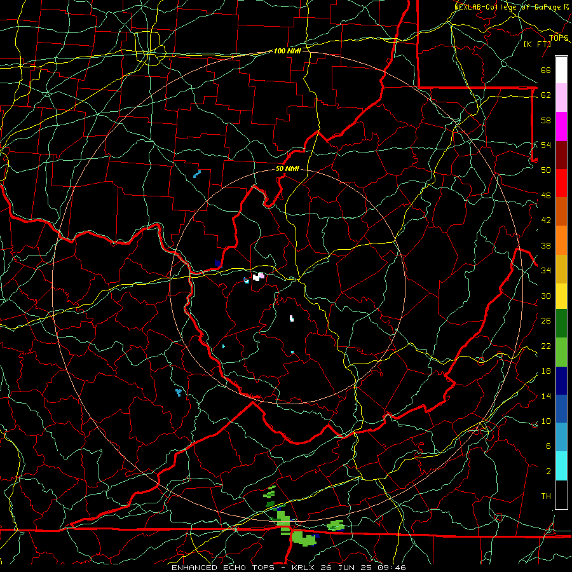The image size is (572, 572).
Task: Click the large green echo blob at the bottom
Action: click(304, 538)
